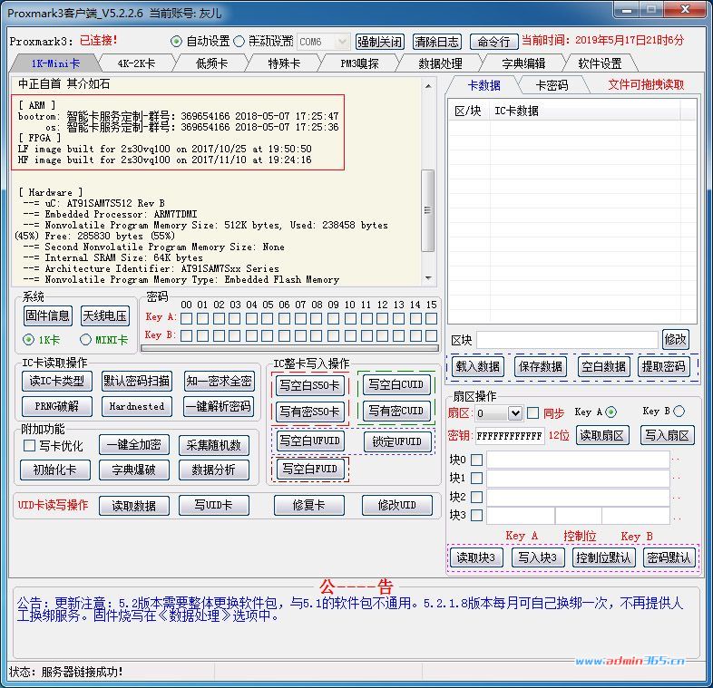Click the 清除日志 button
Viewport: 713px width, 688px height.
click(436, 42)
